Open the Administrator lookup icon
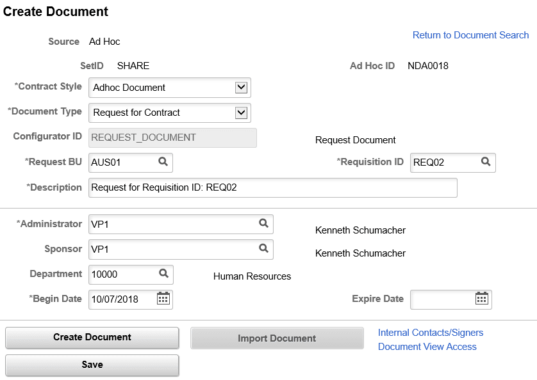 [x=263, y=224]
